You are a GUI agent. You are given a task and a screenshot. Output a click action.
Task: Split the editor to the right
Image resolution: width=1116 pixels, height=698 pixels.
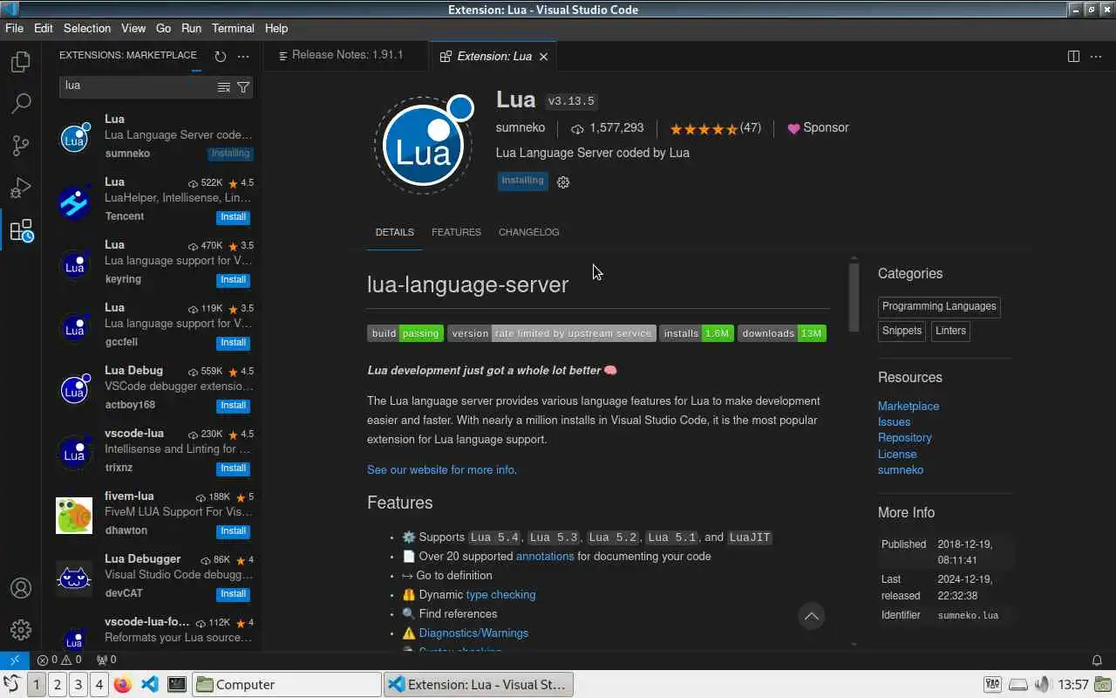coord(1073,56)
